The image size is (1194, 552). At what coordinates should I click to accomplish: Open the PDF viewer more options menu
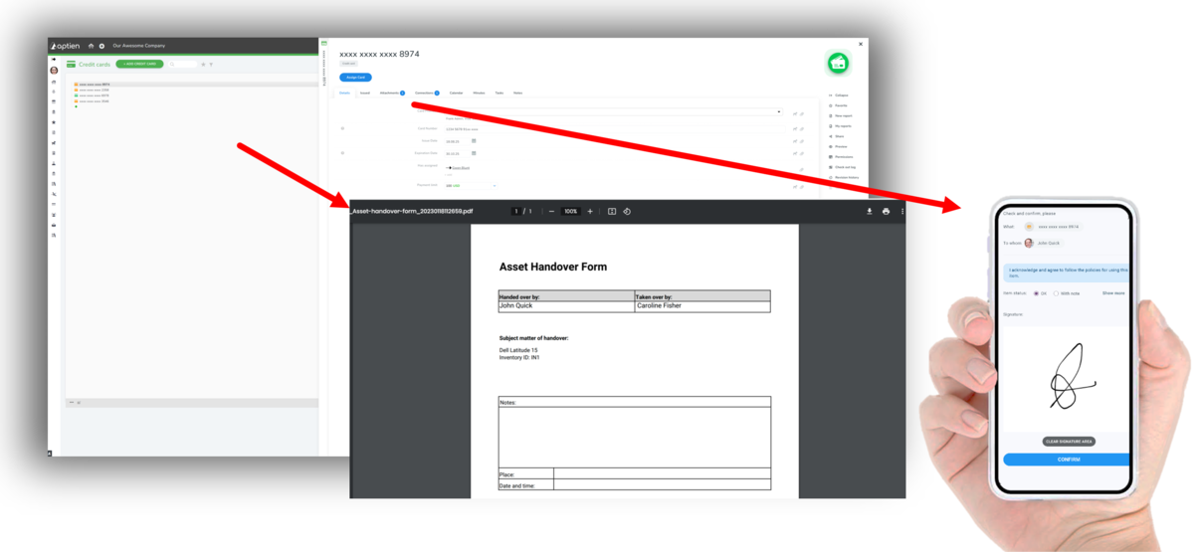[x=901, y=211]
